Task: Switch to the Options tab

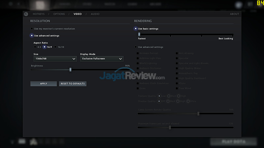Action: pos(59,14)
